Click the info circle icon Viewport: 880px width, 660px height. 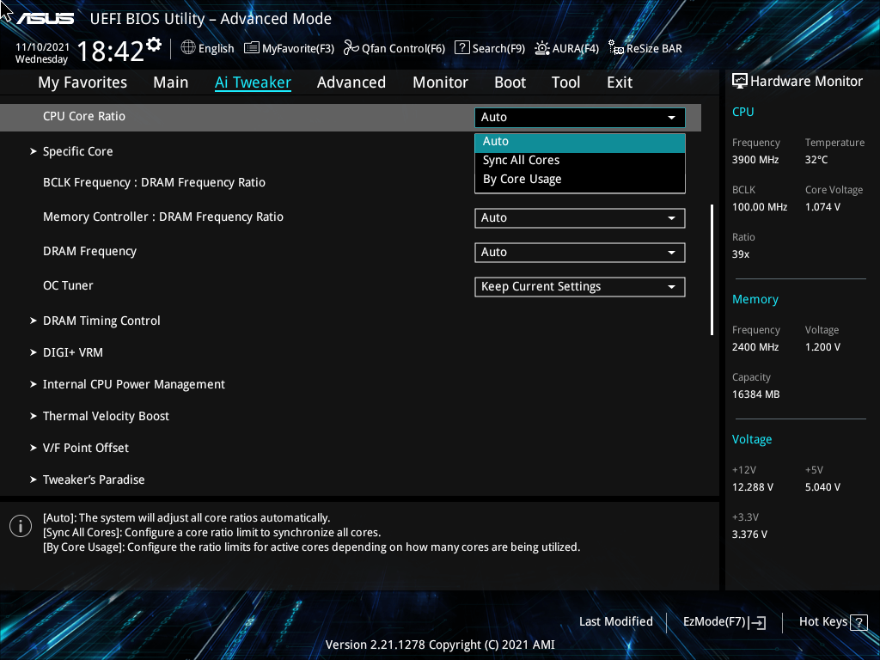point(21,526)
